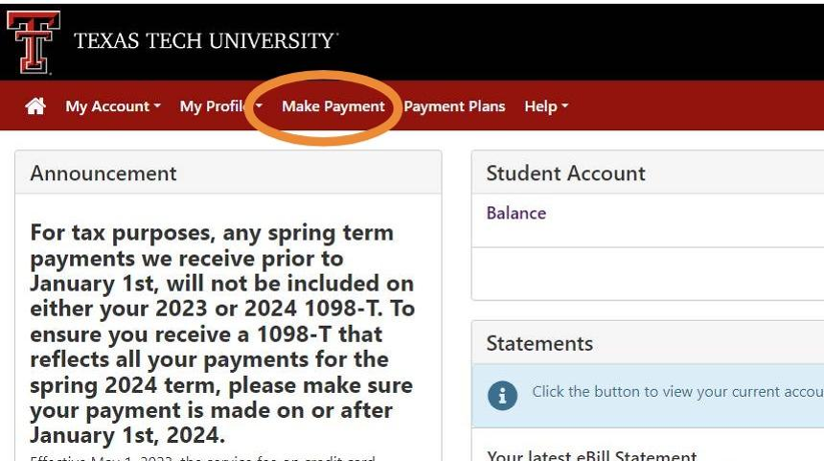Click the "Effective May 1, 2023" notice line
This screenshot has height=461, width=824.
(201, 457)
